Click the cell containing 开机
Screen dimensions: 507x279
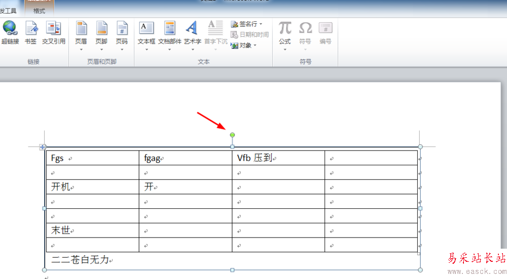pyautogui.click(x=92, y=187)
